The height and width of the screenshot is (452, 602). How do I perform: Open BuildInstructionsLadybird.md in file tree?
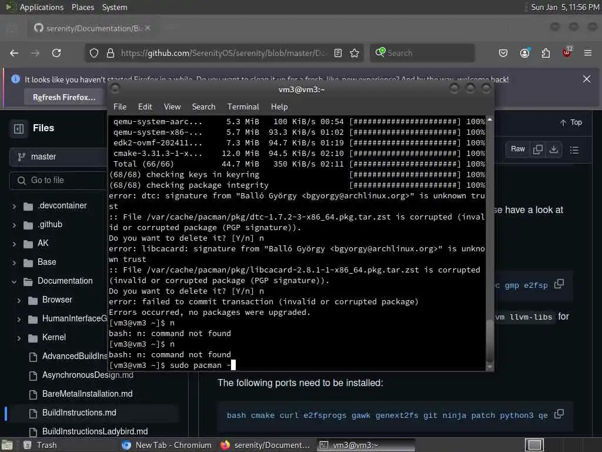click(x=95, y=431)
